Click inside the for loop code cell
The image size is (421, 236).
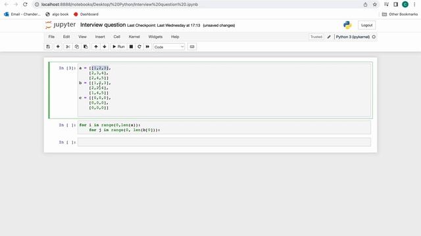(x=224, y=127)
